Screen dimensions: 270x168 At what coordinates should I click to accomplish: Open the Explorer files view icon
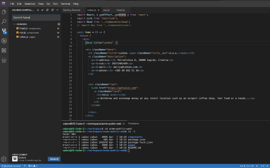(x=4, y=12)
